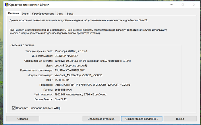Image resolution: width=201 pixels, height=125 pixels.
Task: Minimize the DirectX diagnostic window
Action: tap(169, 5)
